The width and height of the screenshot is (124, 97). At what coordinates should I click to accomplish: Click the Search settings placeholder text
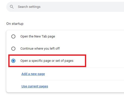click(x=29, y=7)
